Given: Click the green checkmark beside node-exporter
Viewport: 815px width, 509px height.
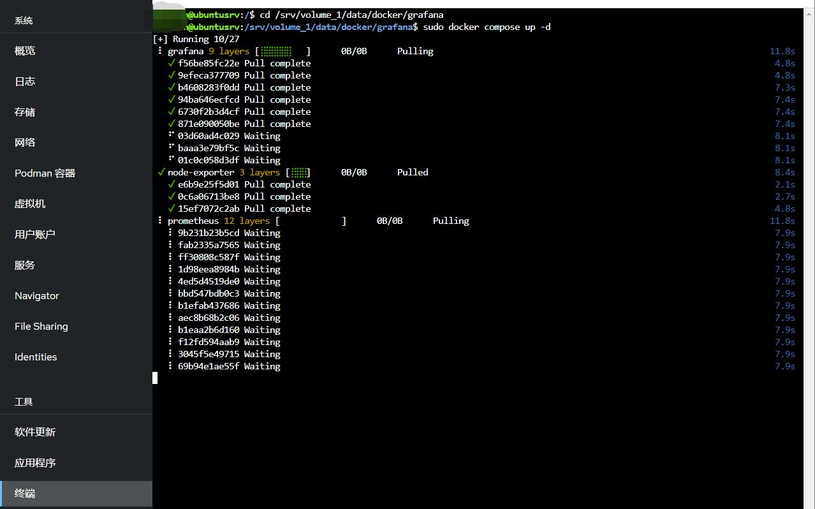Looking at the screenshot, I should (161, 172).
